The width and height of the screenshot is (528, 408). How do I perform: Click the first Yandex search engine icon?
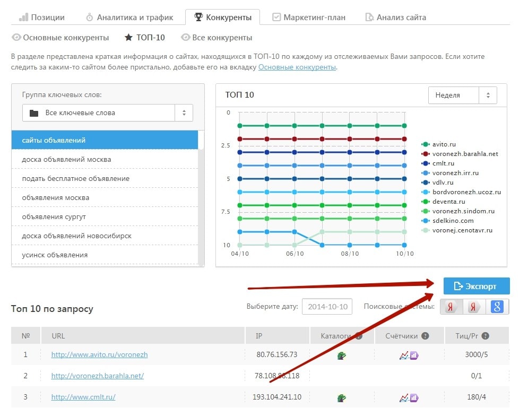click(x=452, y=307)
